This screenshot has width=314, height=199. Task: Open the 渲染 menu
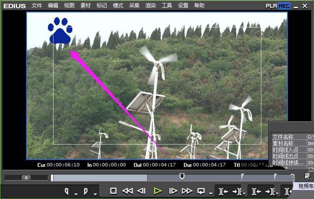(150, 6)
